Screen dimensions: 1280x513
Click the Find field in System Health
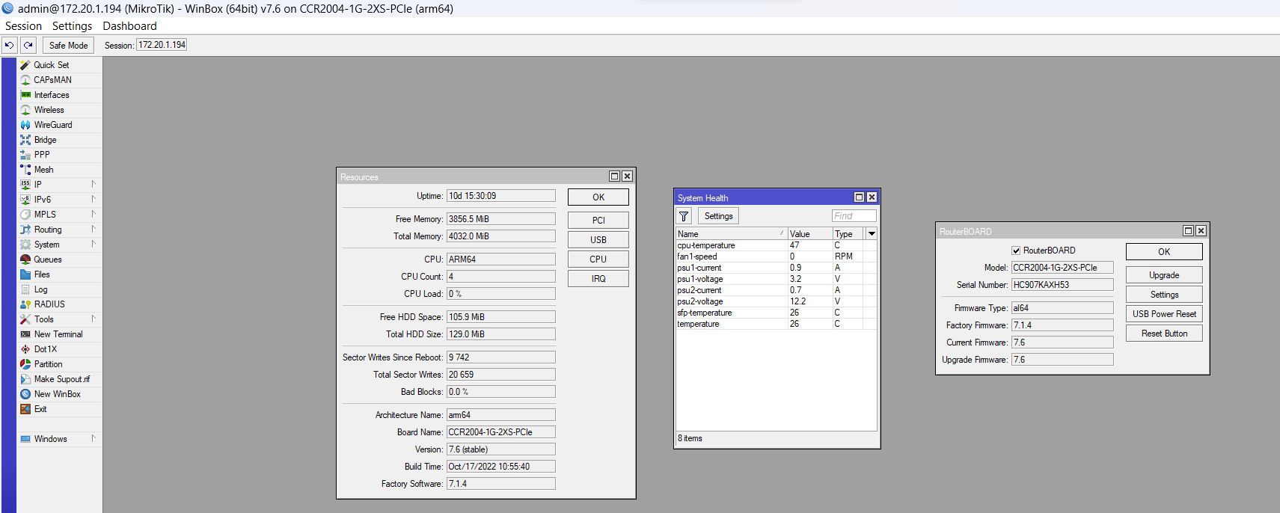click(x=854, y=216)
